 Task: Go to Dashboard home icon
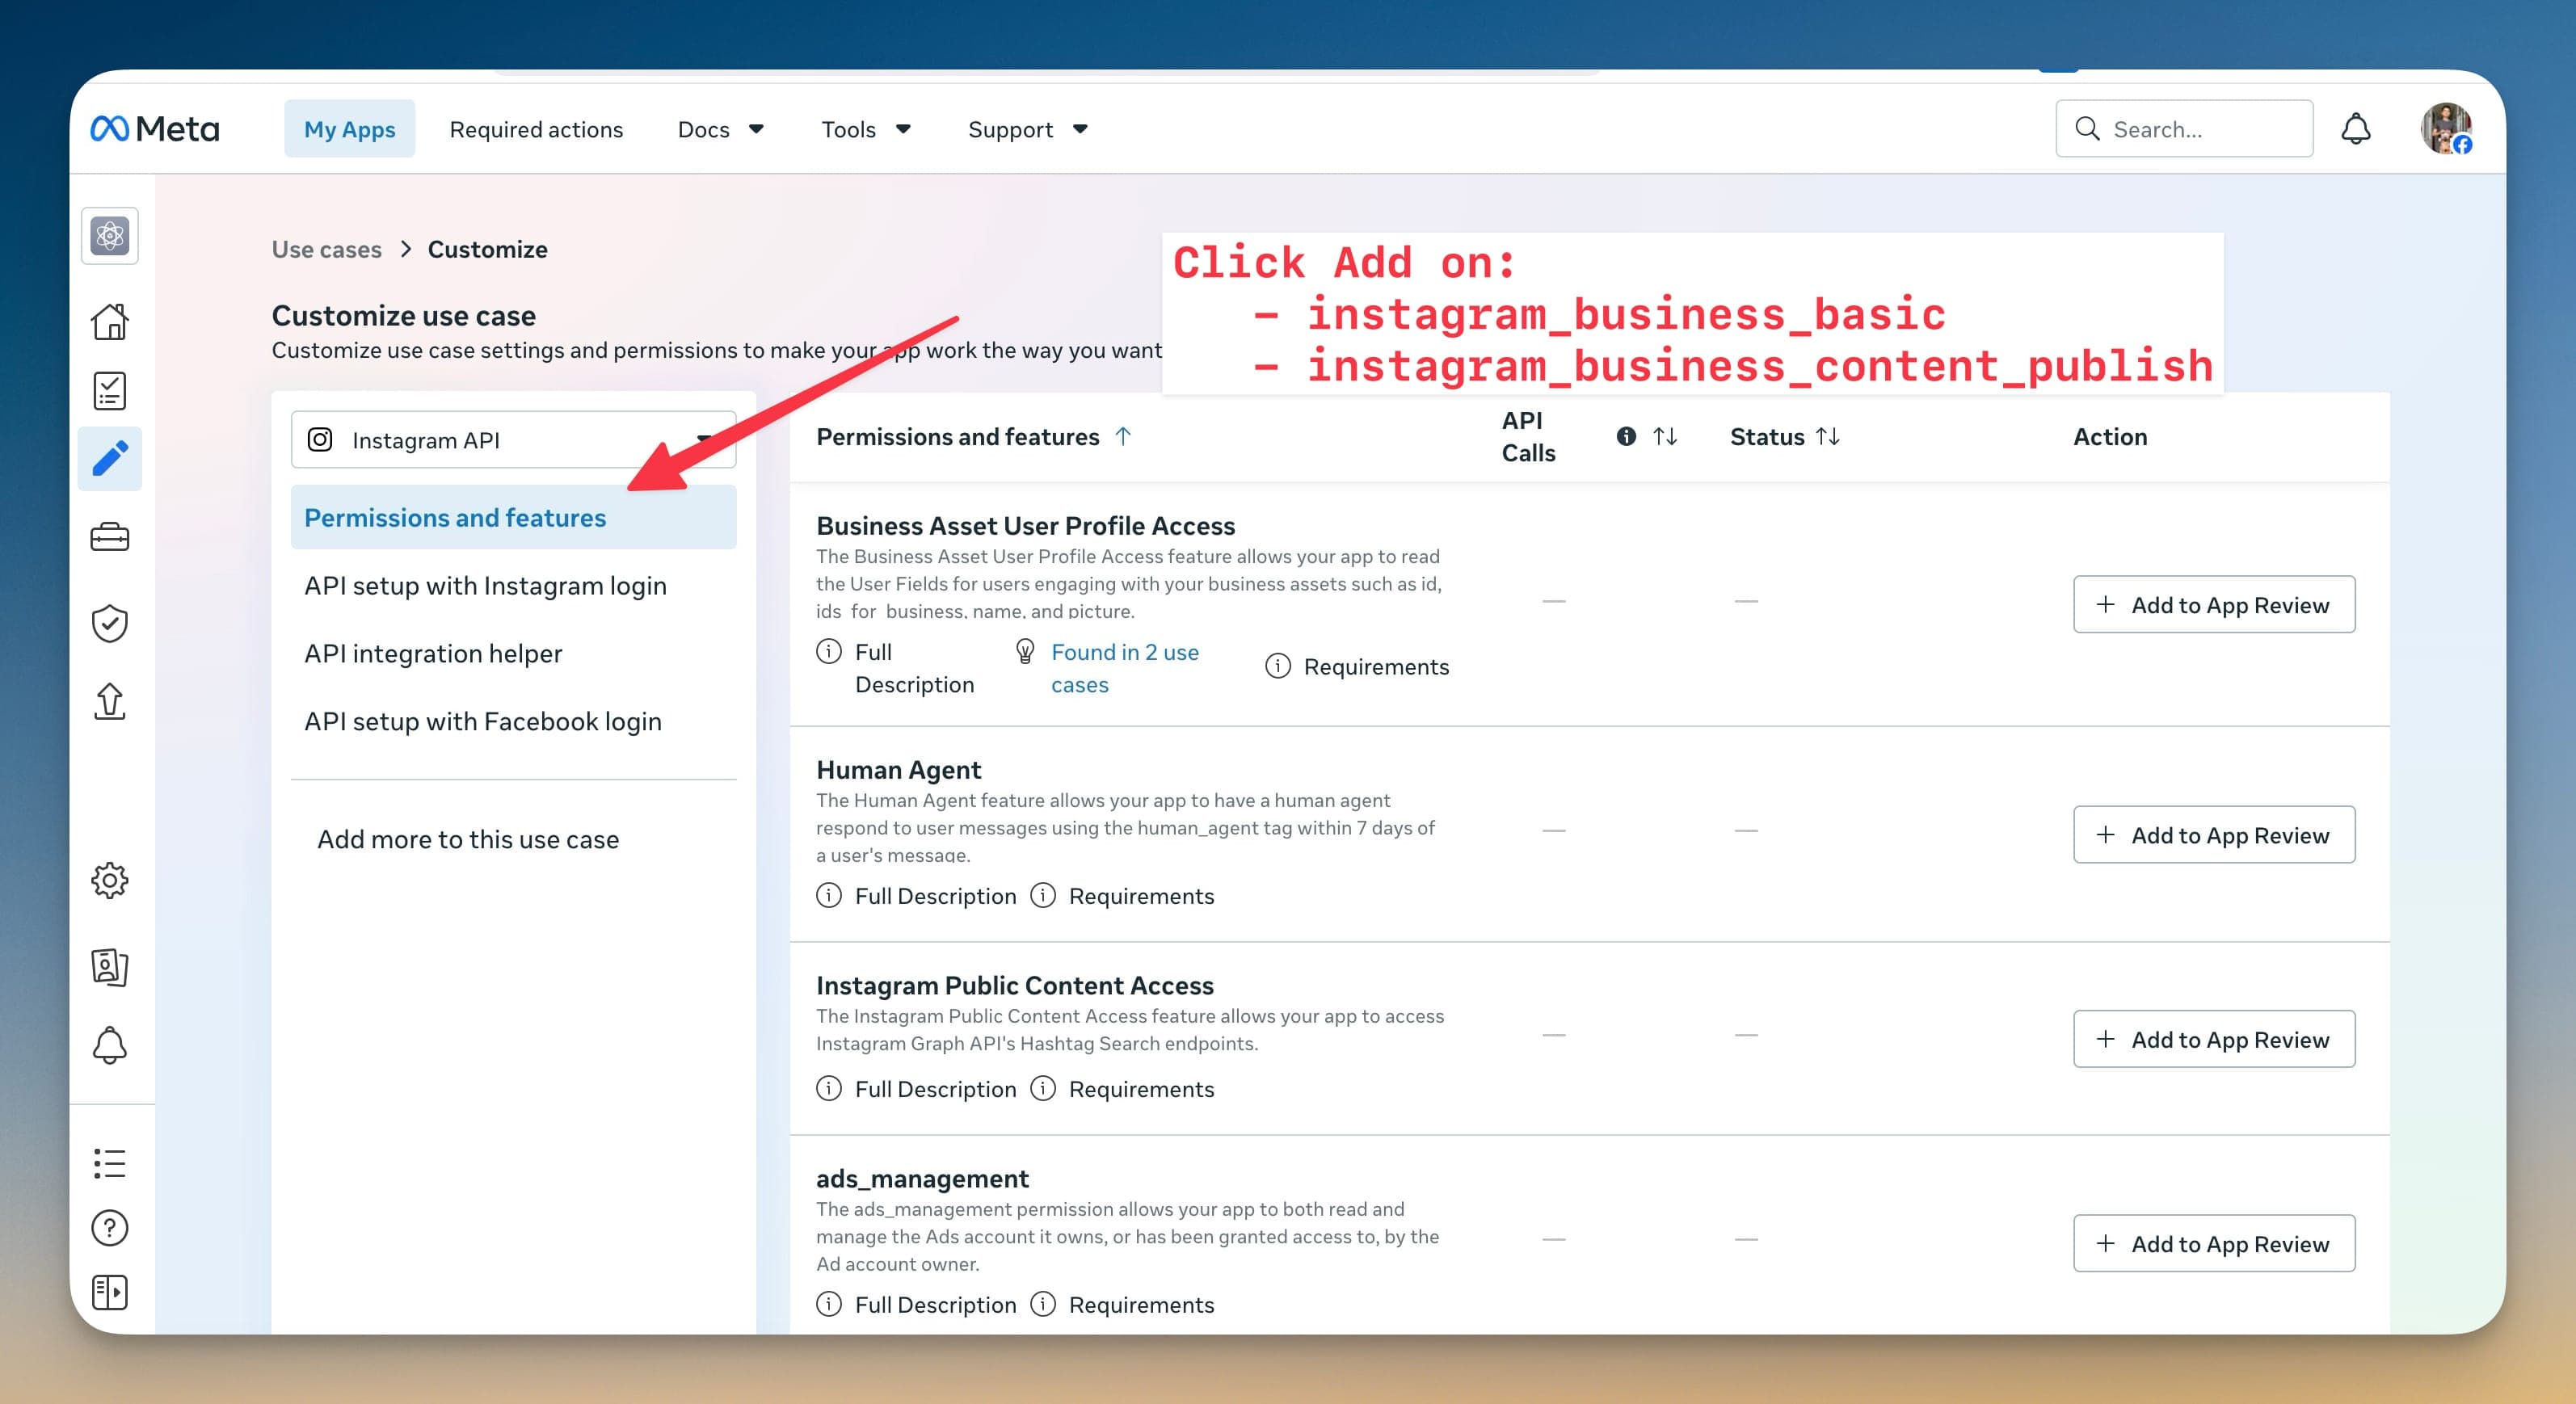tap(110, 322)
